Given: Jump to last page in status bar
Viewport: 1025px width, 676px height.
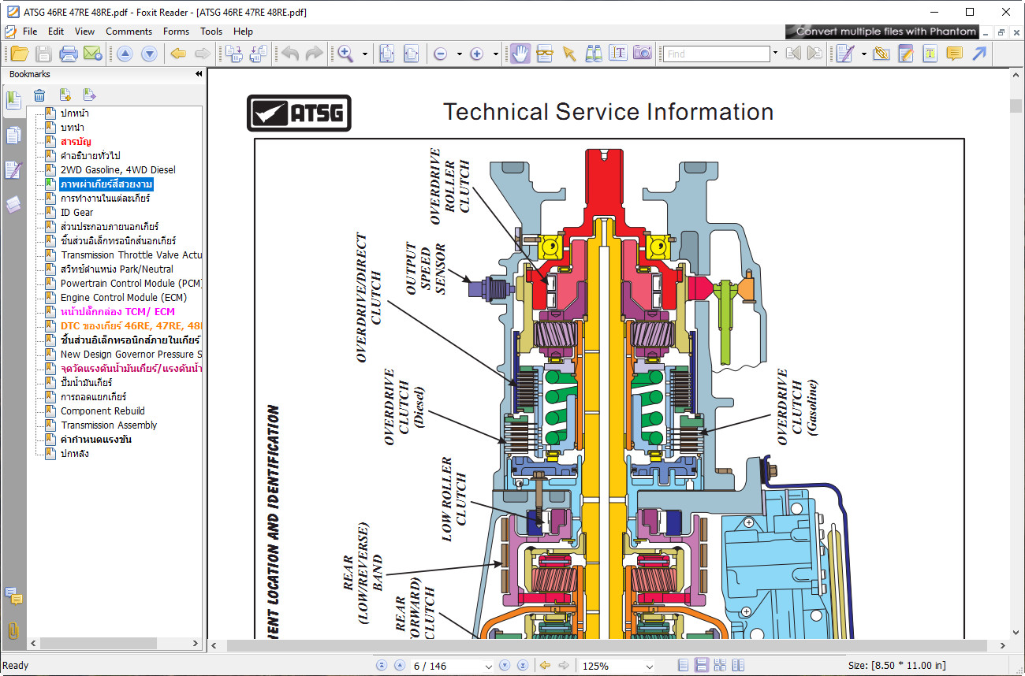Looking at the screenshot, I should click(522, 666).
